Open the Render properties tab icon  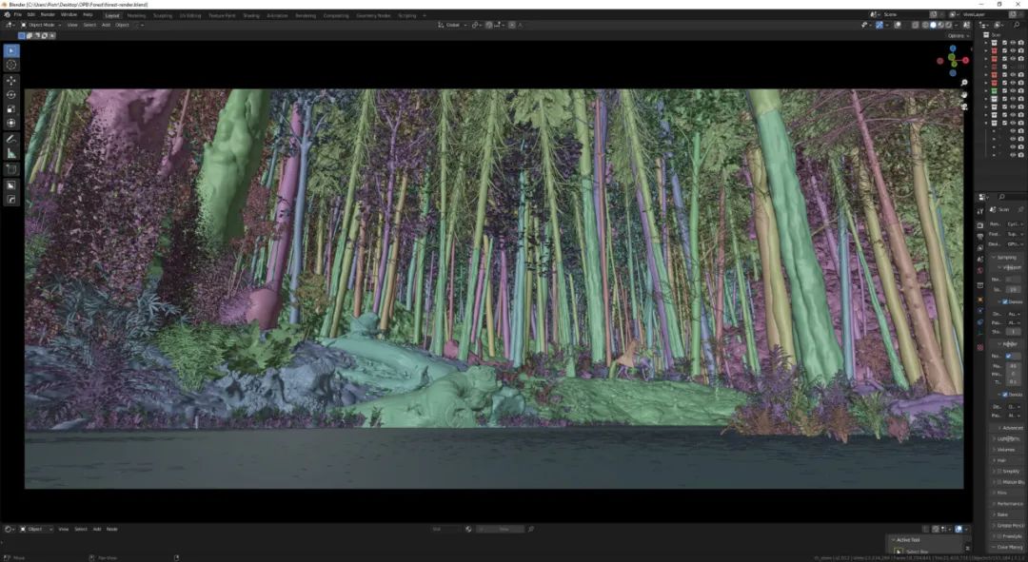pos(980,224)
